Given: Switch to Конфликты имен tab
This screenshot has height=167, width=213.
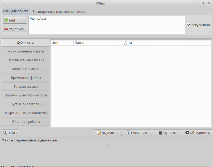Looking at the screenshot, I should (26, 69).
